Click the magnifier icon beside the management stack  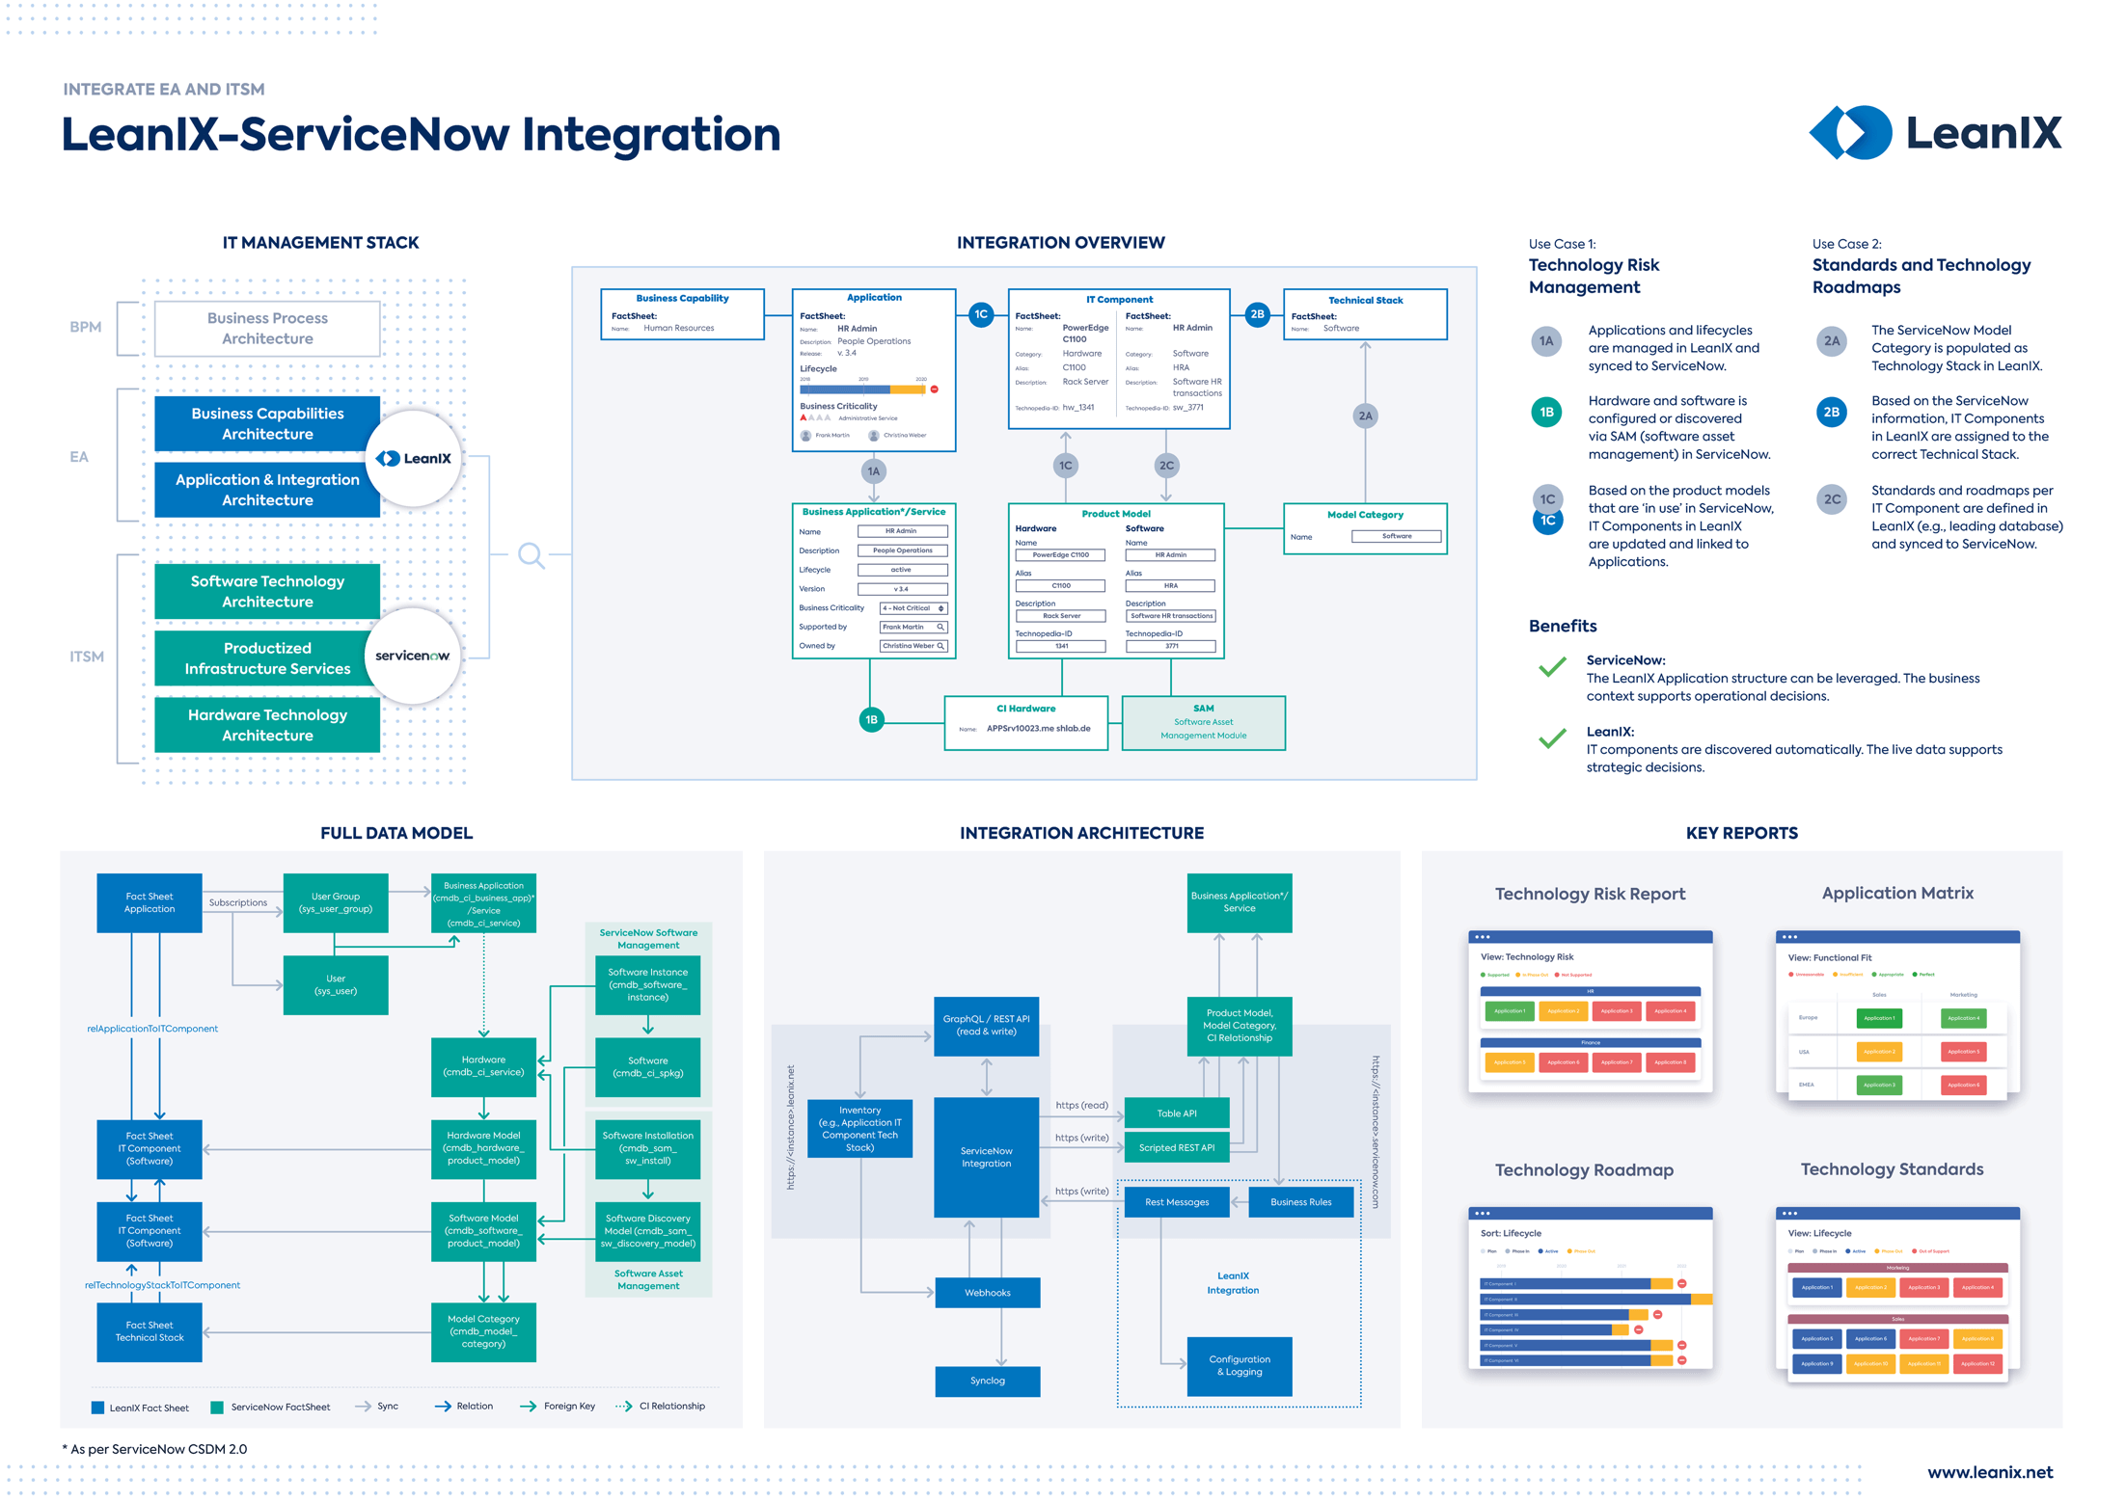(x=531, y=555)
